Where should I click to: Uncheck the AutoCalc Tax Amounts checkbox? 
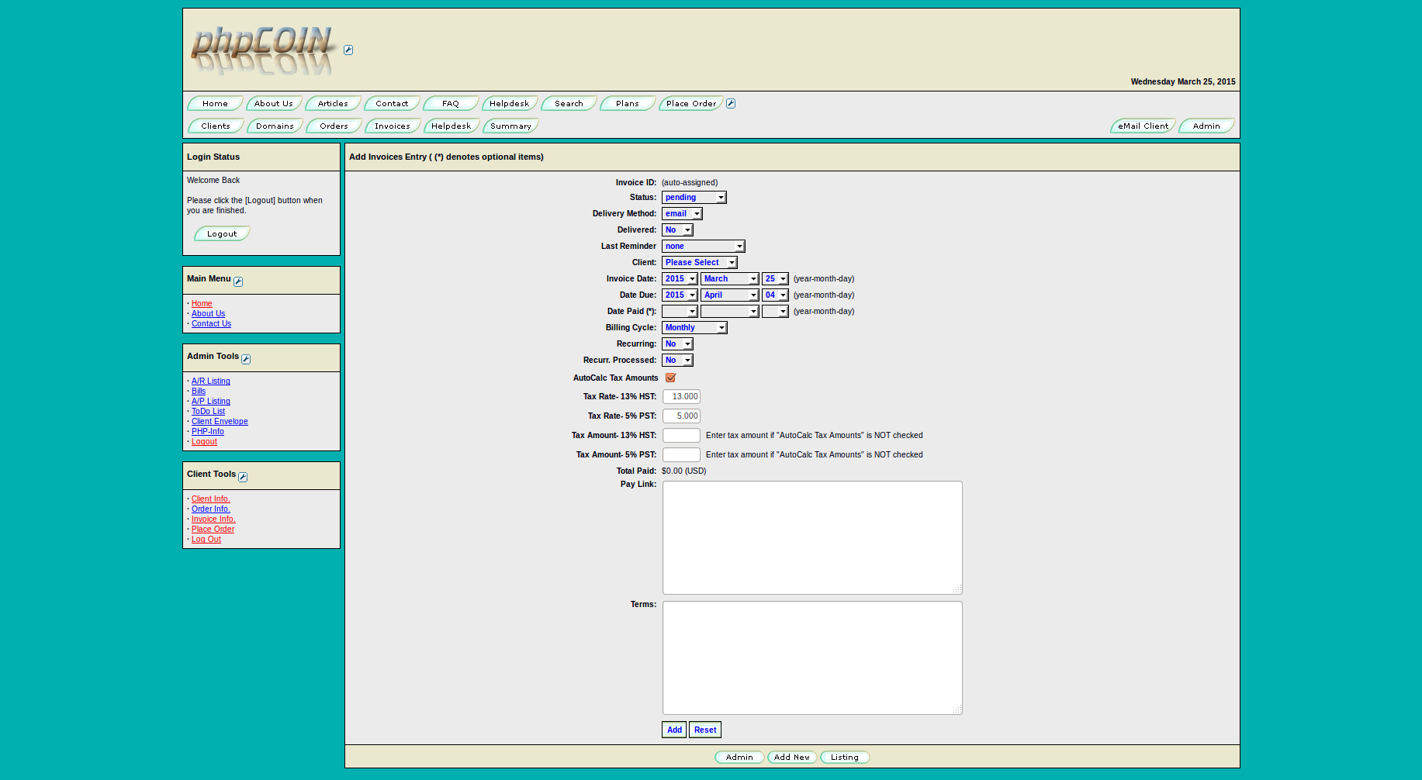[x=670, y=378]
